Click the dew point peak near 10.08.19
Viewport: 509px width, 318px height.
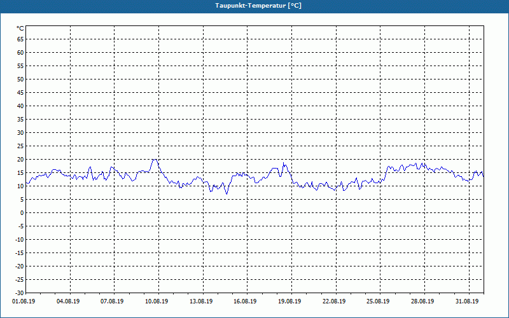click(155, 160)
